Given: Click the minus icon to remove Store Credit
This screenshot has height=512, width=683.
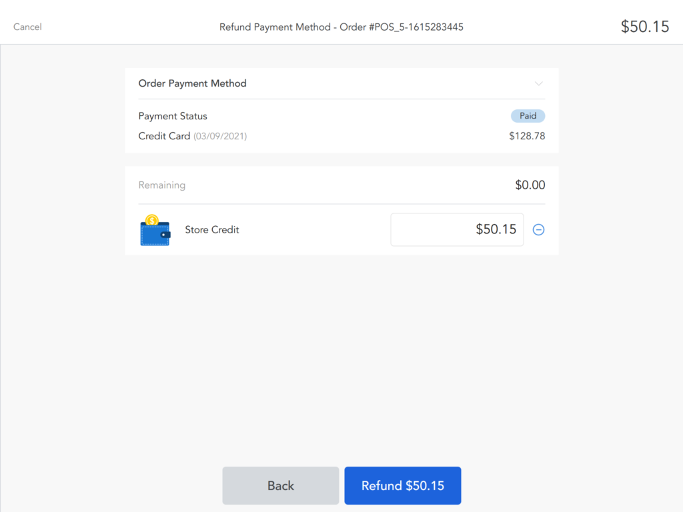Looking at the screenshot, I should pos(538,229).
